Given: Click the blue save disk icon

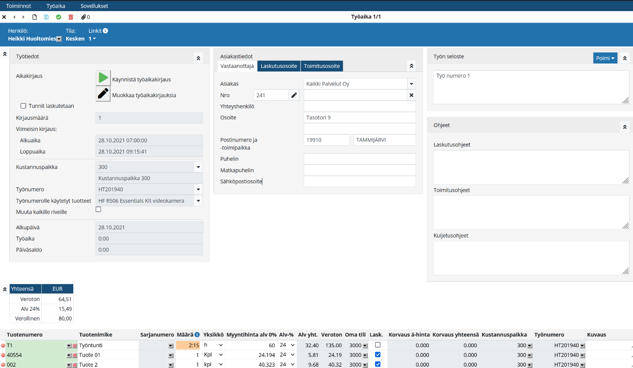Looking at the screenshot, I should 46,17.
